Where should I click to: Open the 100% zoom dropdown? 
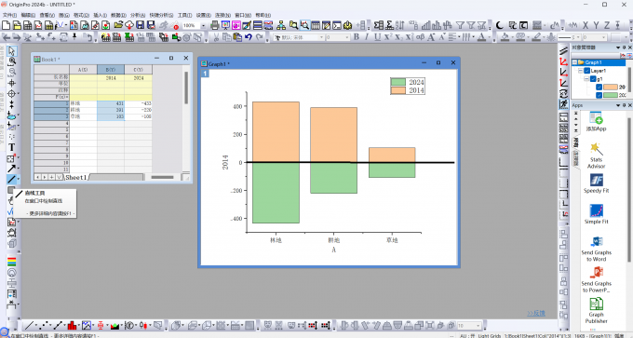tap(203, 25)
